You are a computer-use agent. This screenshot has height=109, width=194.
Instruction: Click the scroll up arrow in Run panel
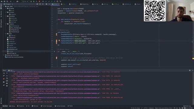tap(7, 73)
